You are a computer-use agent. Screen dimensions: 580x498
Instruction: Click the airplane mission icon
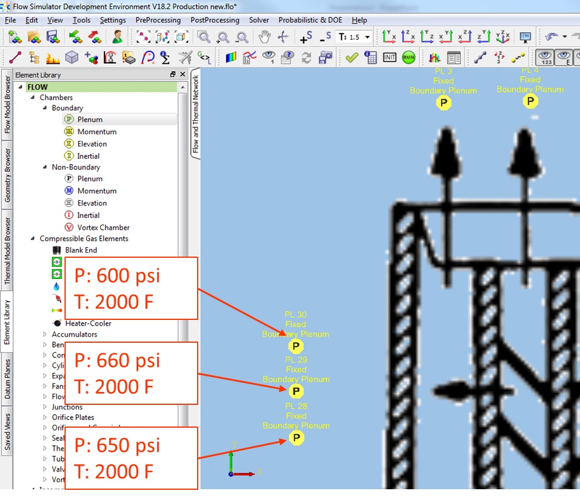click(x=185, y=57)
